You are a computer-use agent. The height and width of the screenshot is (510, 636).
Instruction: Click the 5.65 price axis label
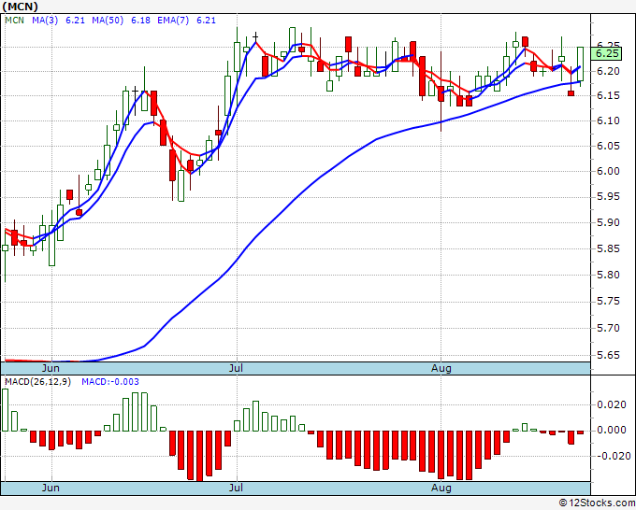click(x=609, y=355)
